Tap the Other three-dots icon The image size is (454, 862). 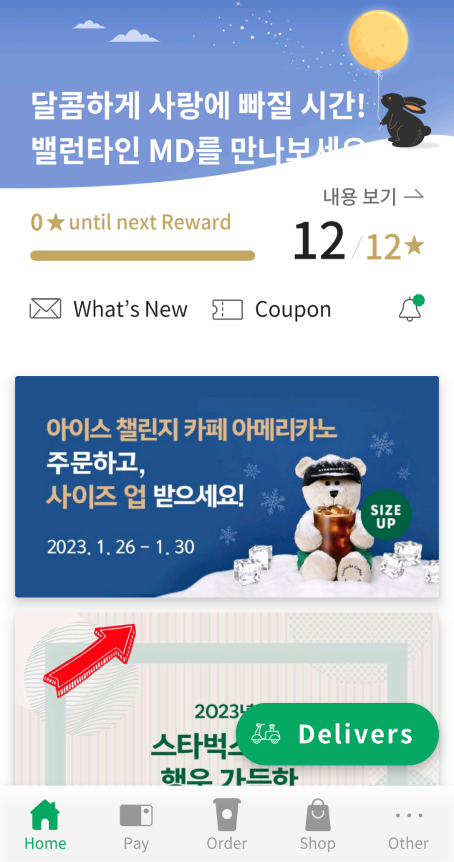pos(408,815)
